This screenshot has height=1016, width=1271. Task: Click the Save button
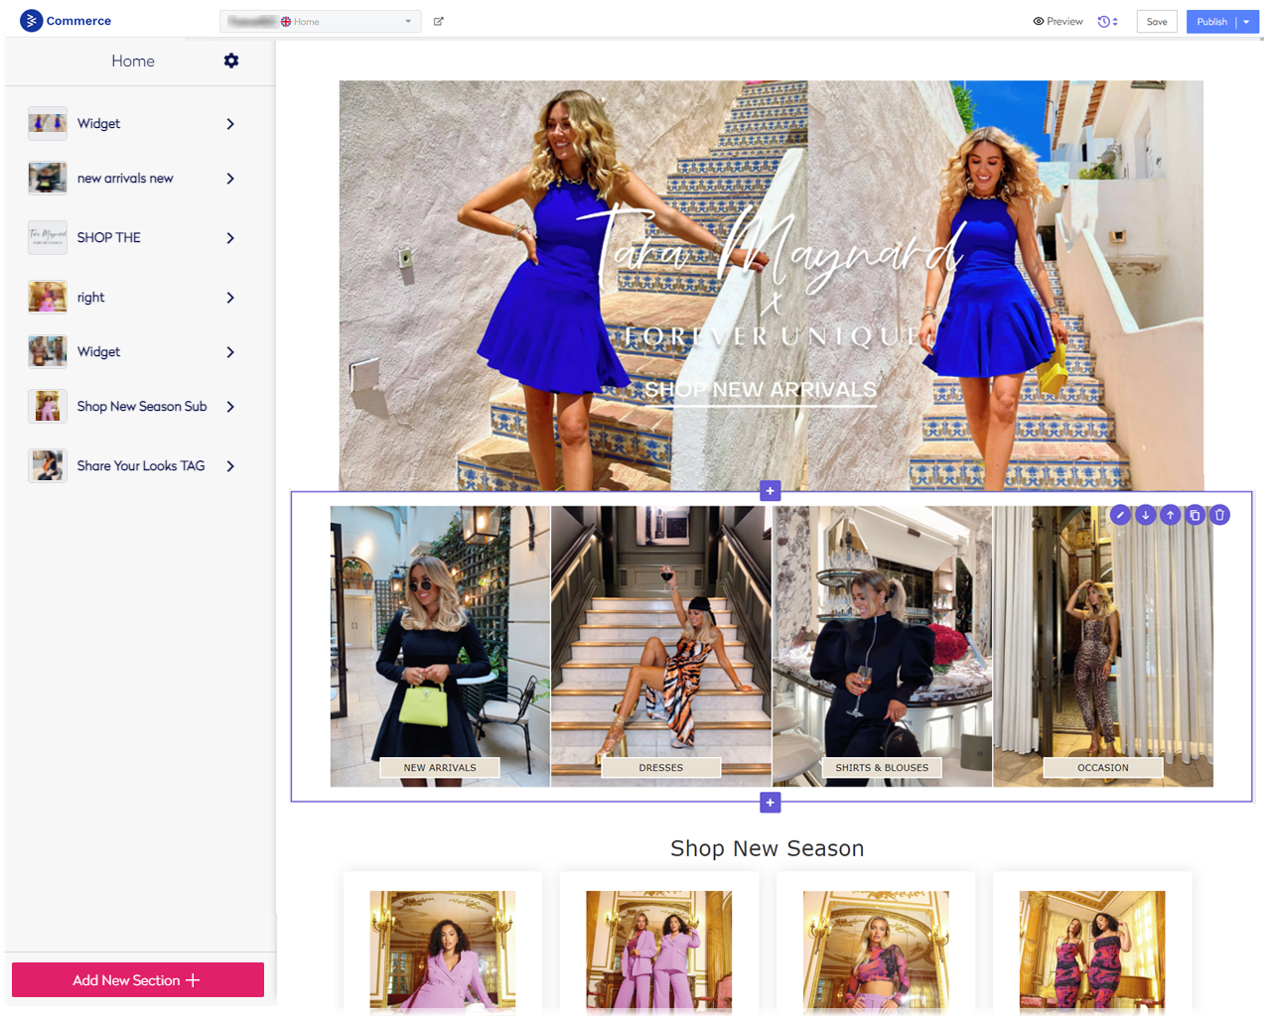tap(1157, 21)
